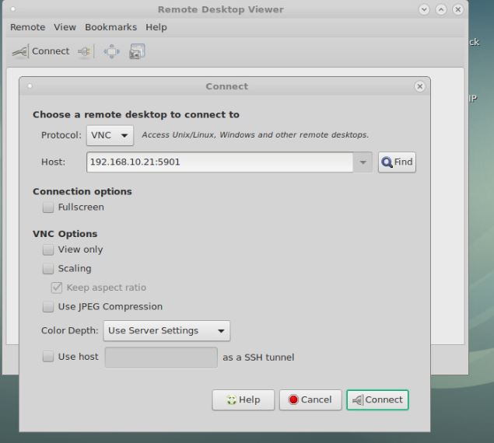
Task: Toggle the Use host SSH tunnel checkbox
Action: (x=48, y=357)
